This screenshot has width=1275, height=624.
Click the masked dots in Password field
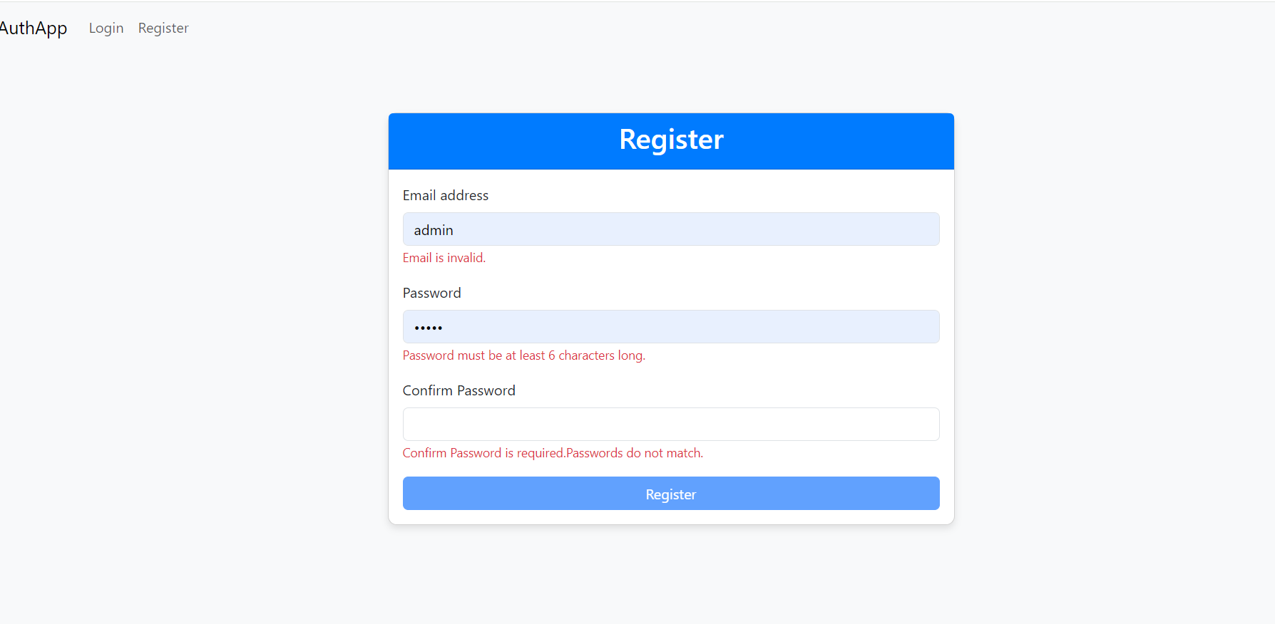pyautogui.click(x=429, y=328)
